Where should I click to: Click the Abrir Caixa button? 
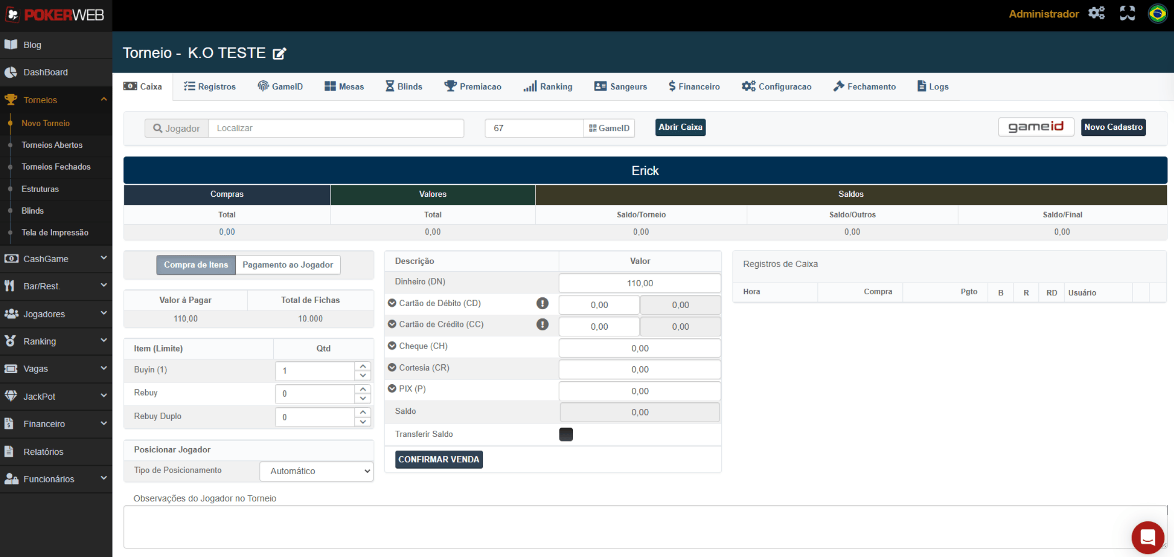(680, 127)
